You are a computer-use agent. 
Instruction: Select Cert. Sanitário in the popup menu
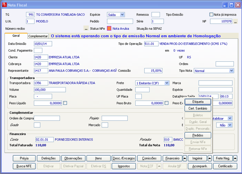pos(198,108)
